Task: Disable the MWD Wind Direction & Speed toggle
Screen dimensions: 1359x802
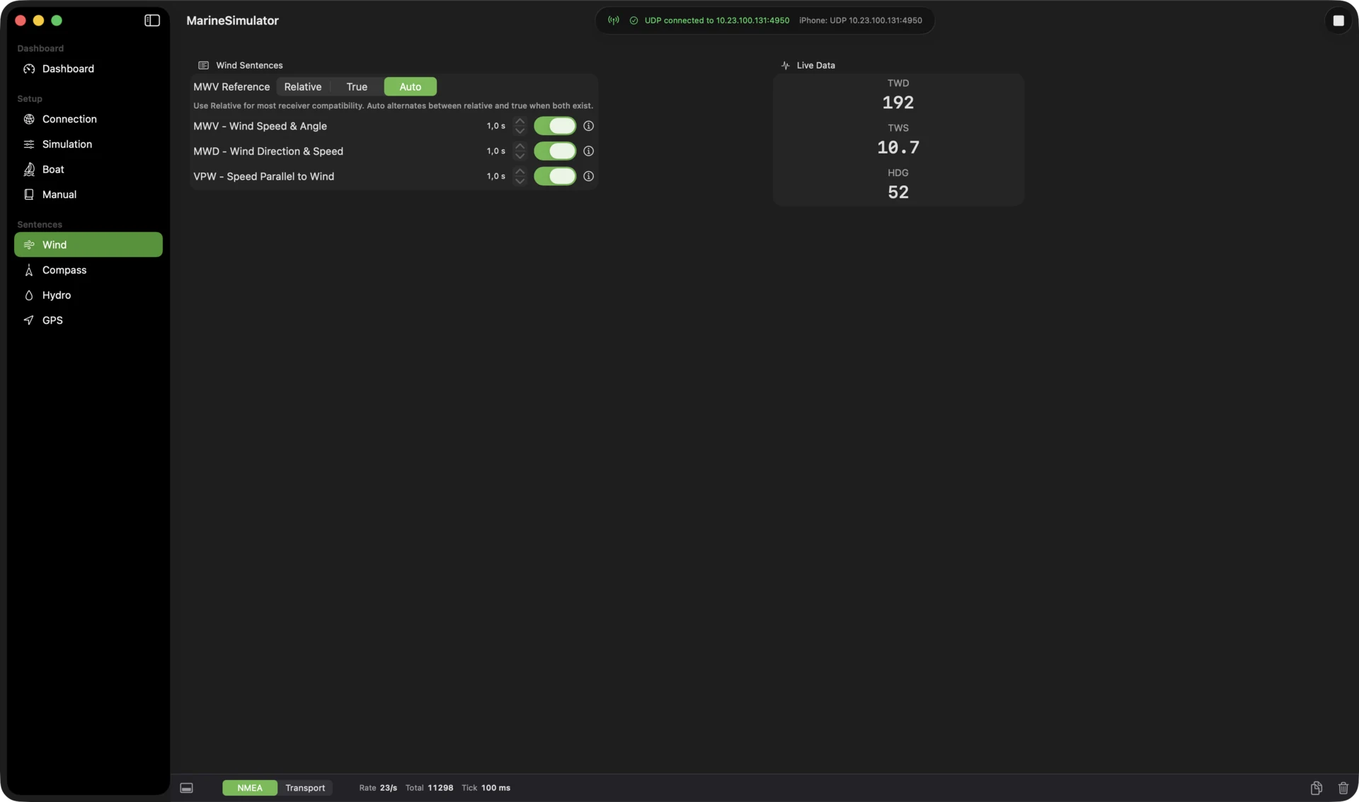Action: tap(555, 151)
